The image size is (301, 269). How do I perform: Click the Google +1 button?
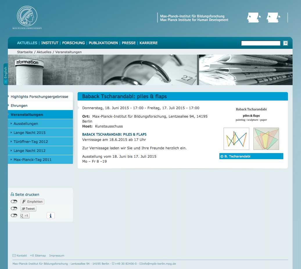click(25, 216)
